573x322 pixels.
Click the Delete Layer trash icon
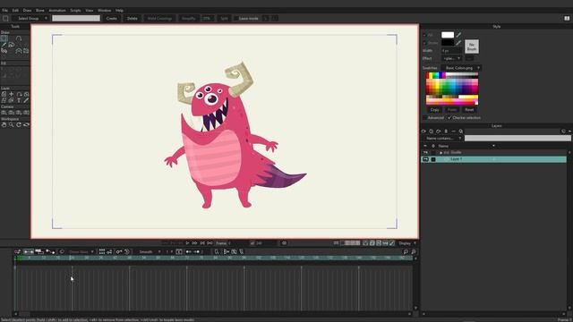[x=446, y=131]
